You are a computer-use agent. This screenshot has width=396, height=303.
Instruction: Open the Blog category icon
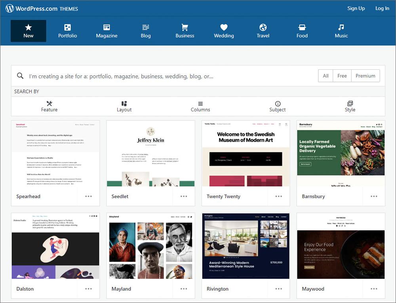click(146, 27)
